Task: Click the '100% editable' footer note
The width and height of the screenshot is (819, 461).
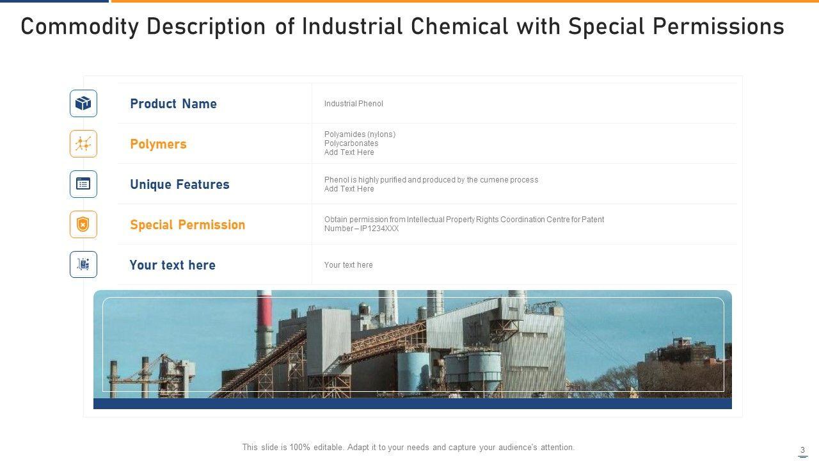Action: [408, 448]
